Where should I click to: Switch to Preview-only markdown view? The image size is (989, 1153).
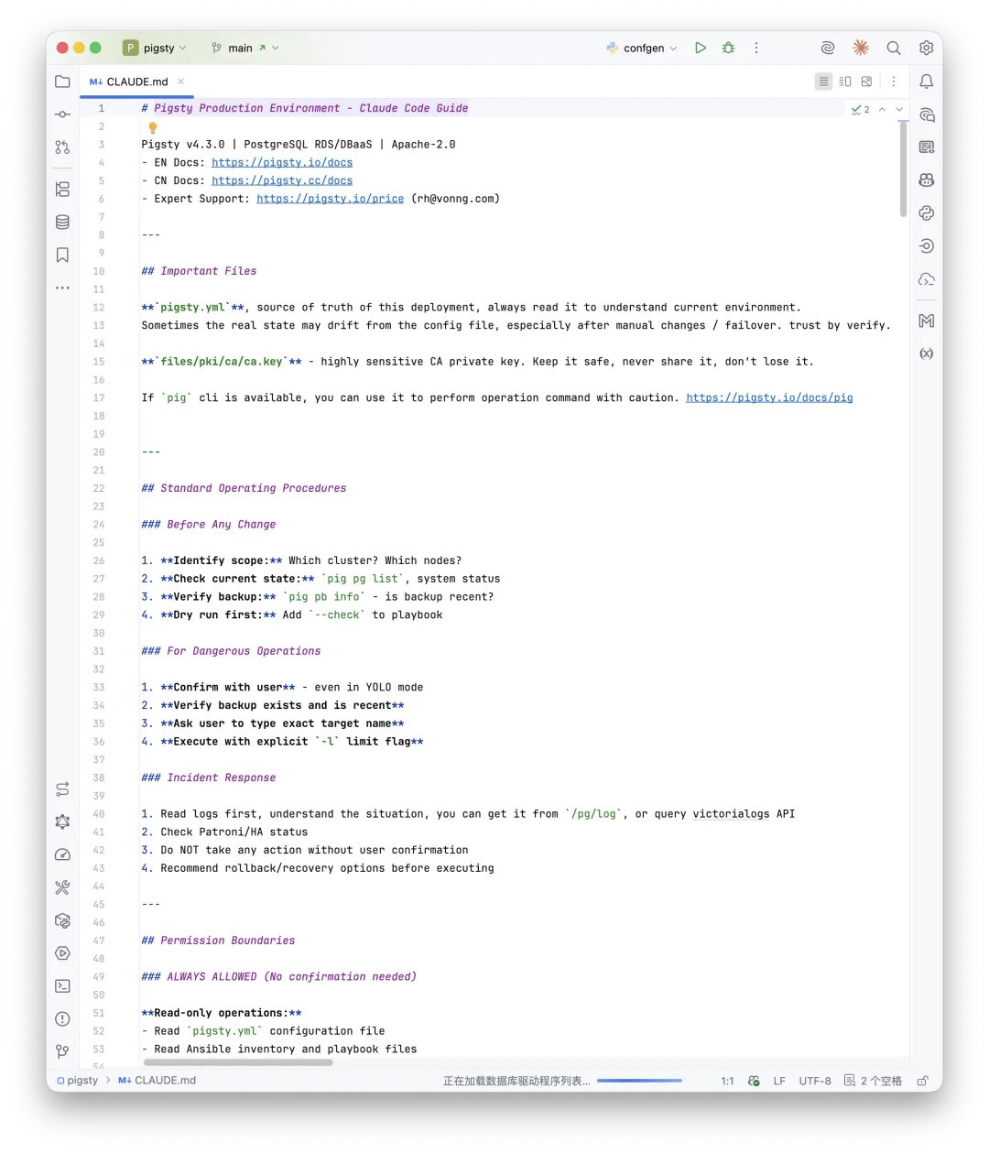pyautogui.click(x=866, y=82)
